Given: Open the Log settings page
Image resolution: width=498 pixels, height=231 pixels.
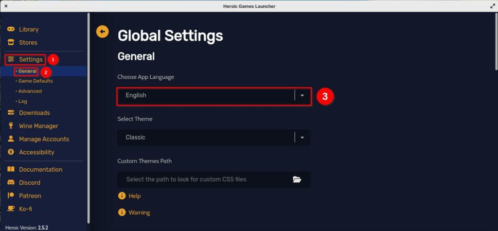Looking at the screenshot, I should point(23,102).
